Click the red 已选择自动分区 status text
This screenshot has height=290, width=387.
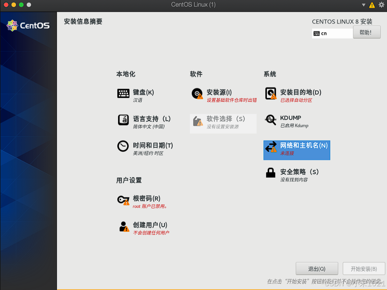296,100
